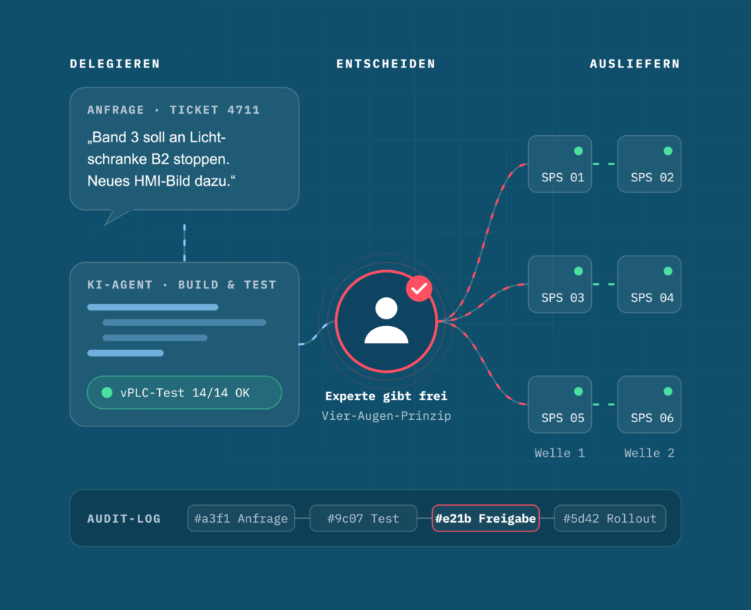751x610 pixels.
Task: Click the "Welle 2" label
Action: (x=650, y=453)
